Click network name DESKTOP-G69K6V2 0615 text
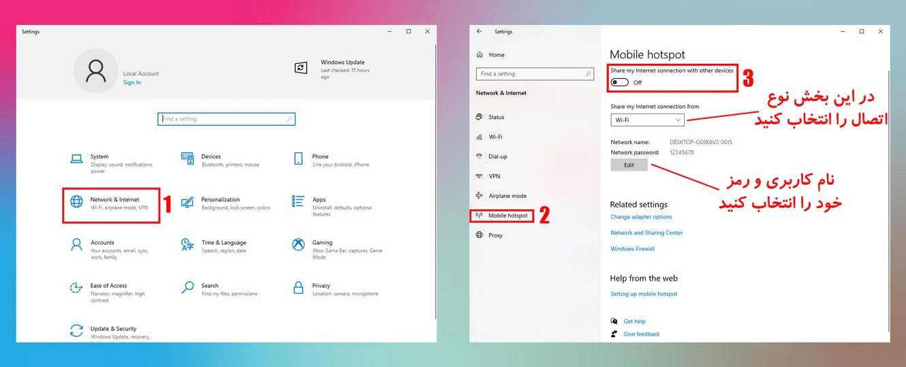 [x=701, y=142]
